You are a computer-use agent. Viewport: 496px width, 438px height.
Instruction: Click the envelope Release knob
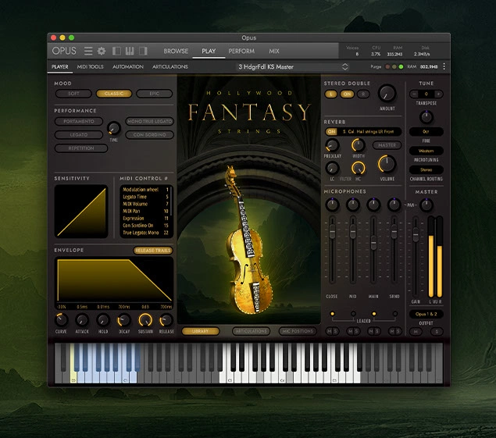pyautogui.click(x=166, y=320)
